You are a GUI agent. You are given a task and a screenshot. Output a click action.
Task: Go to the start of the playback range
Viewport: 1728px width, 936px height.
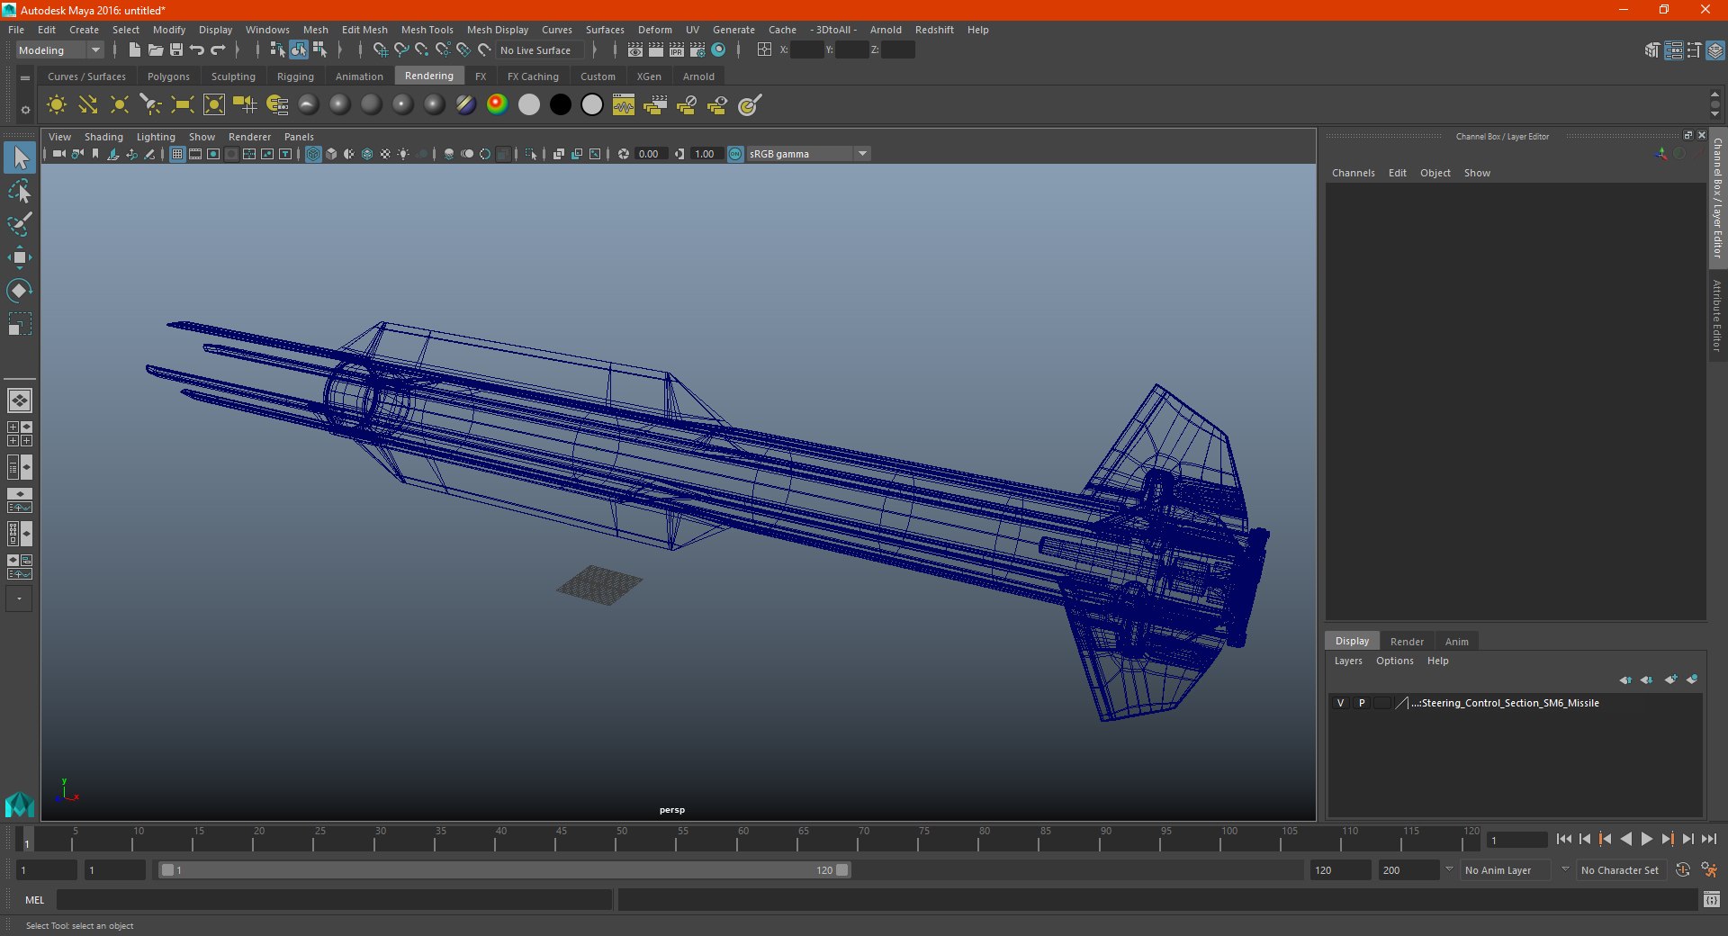(1564, 839)
